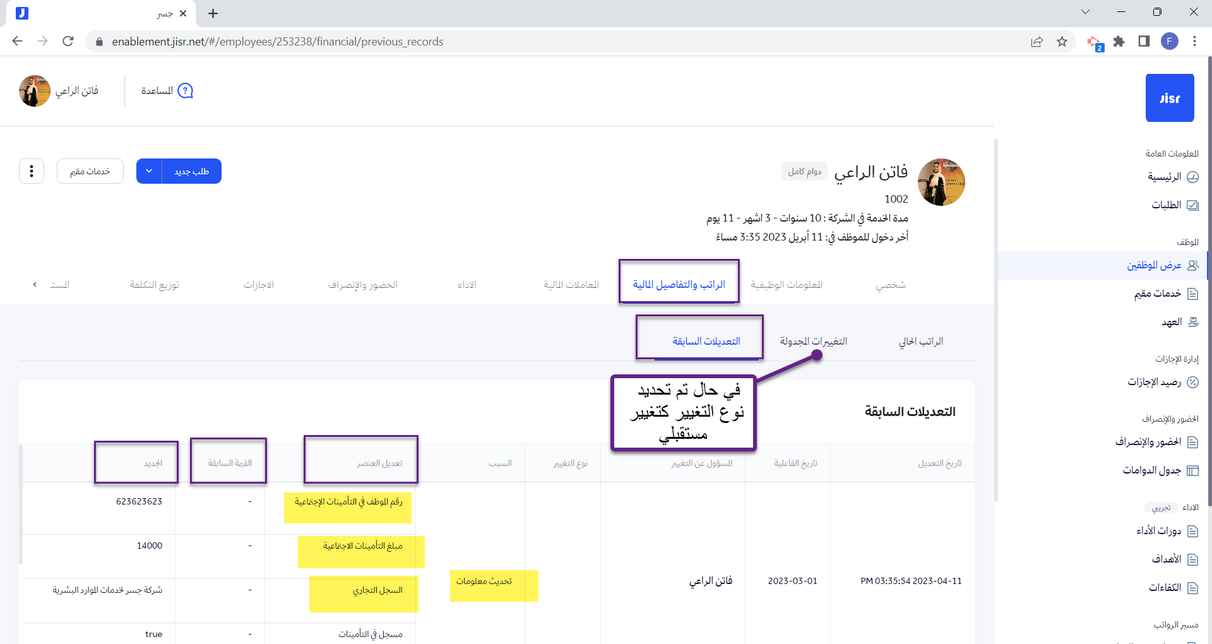Open the help question mark icon
This screenshot has height=644, width=1212.
pos(185,91)
